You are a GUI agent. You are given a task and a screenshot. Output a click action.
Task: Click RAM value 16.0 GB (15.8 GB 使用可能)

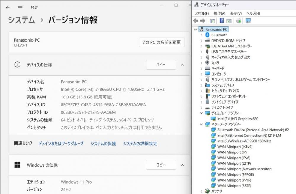pyautogui.click(x=86, y=97)
